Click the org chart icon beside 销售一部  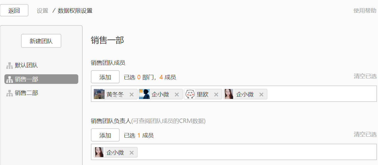(10, 79)
